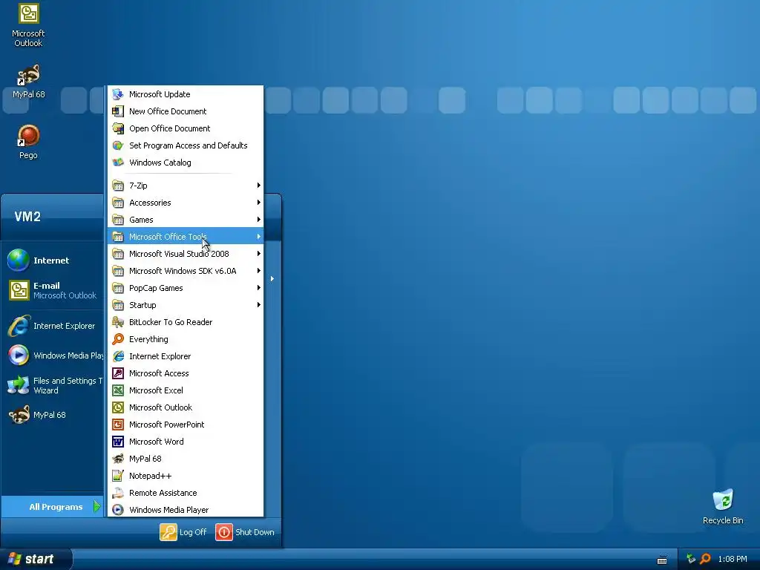Click the Microsoft Excel icon

pos(118,390)
